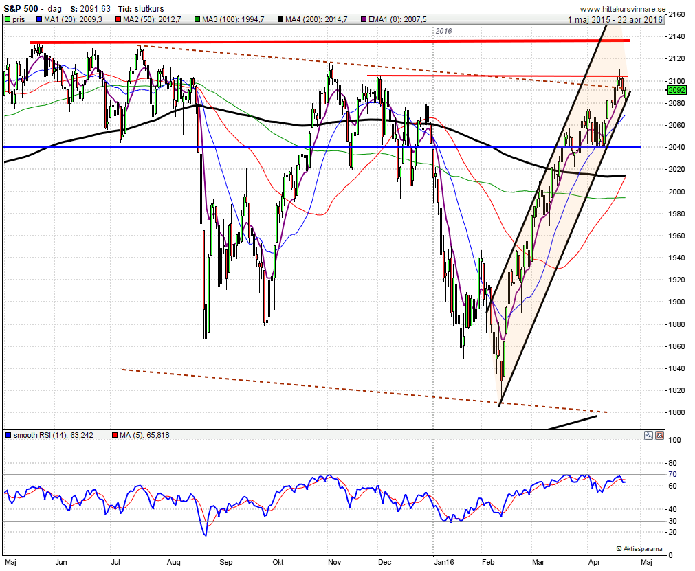This screenshot has width=695, height=571.
Task: Click the green pris legend swatch
Action: point(8,19)
